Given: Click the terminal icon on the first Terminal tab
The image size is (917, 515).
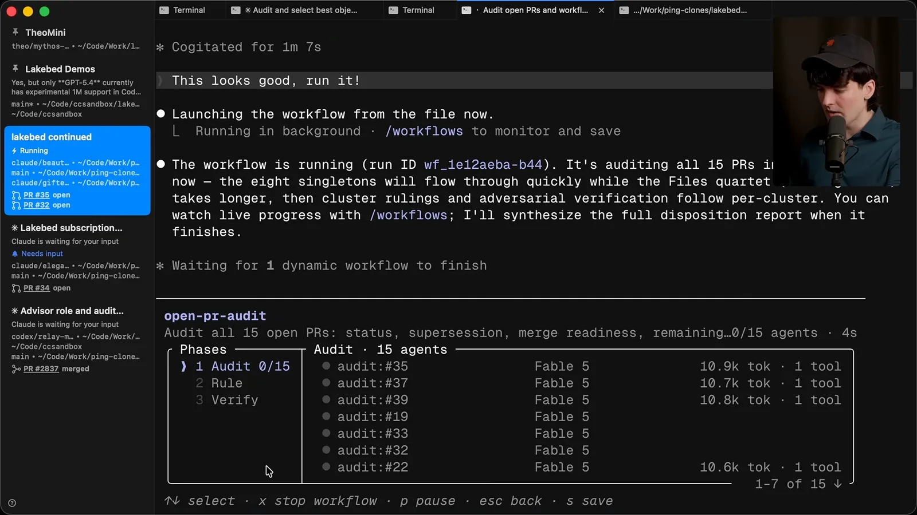Looking at the screenshot, I should coord(164,10).
